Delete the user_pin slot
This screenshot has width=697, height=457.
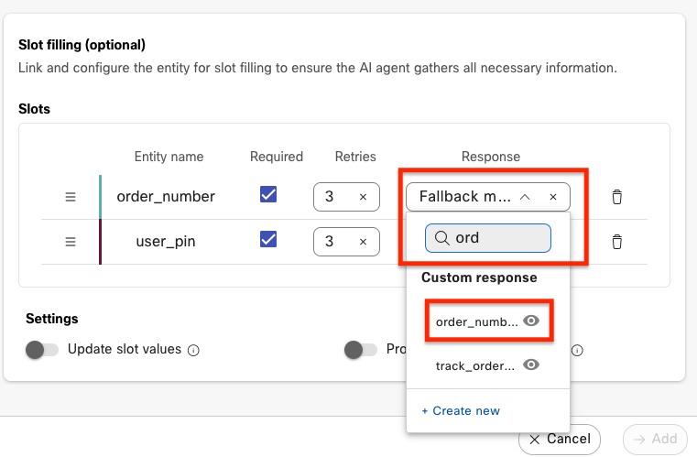(x=617, y=242)
